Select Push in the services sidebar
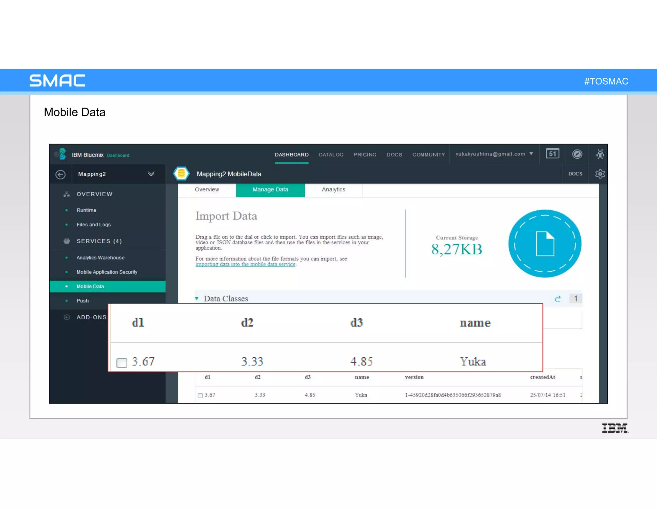The width and height of the screenshot is (657, 508). (x=82, y=301)
